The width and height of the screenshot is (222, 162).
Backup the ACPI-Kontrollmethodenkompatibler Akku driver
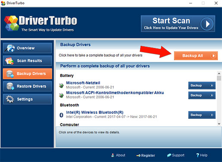tap(202, 95)
